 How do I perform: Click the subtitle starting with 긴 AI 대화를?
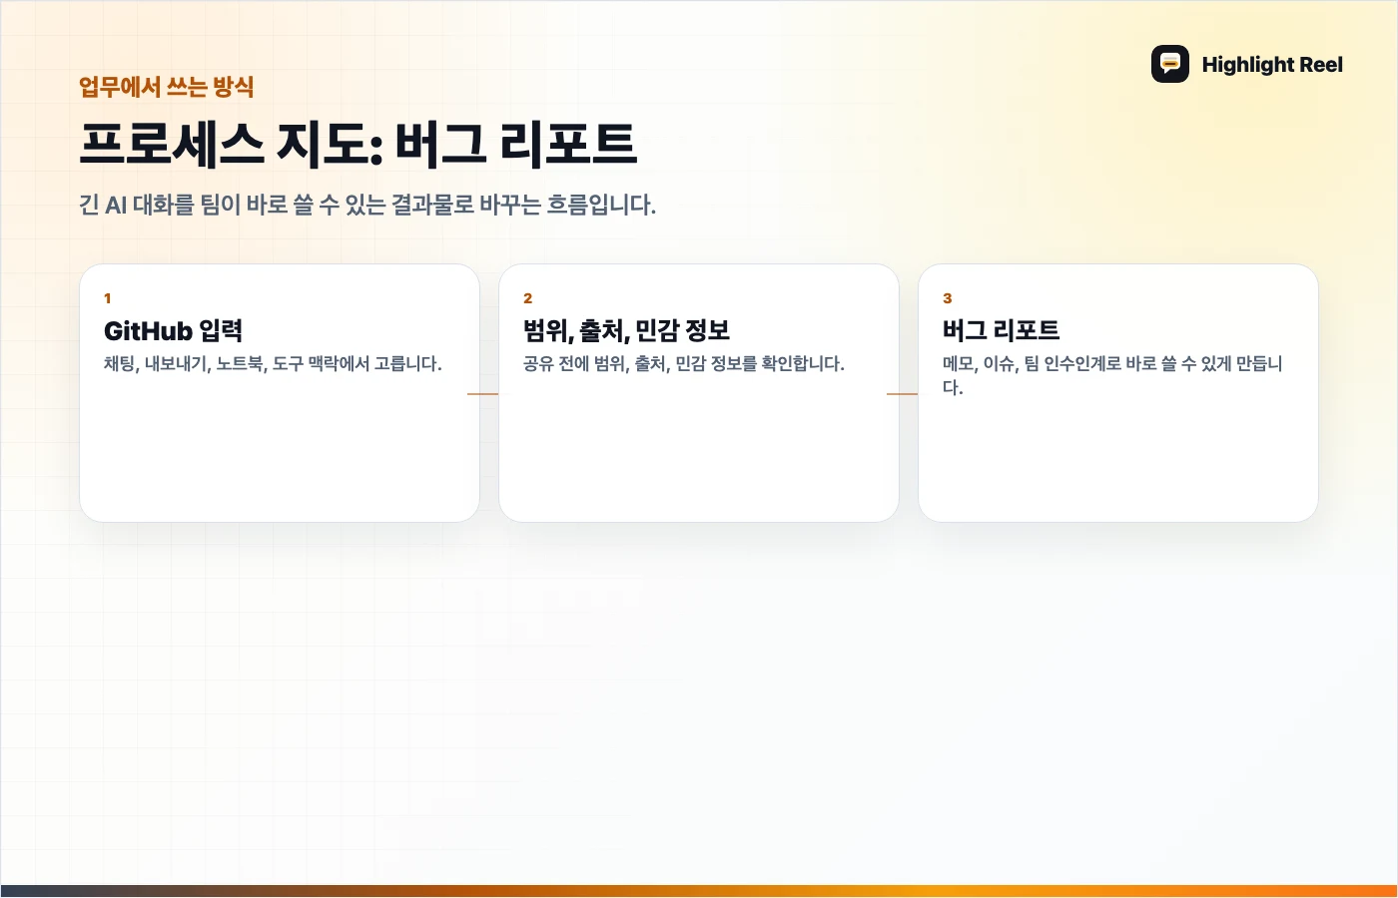point(367,205)
